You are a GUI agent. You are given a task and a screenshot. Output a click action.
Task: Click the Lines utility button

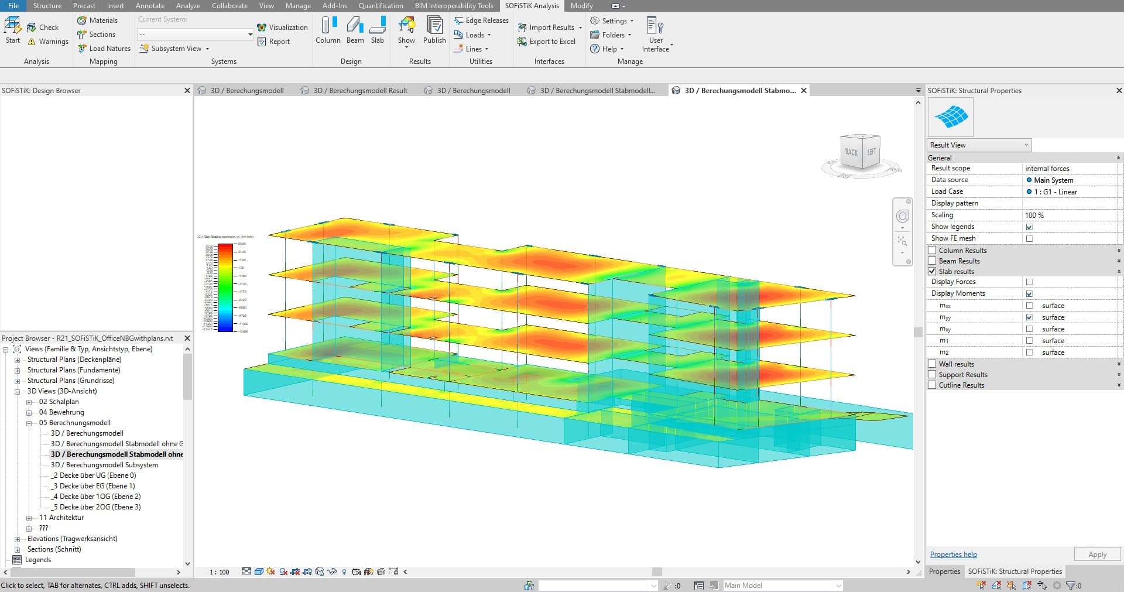pyautogui.click(x=471, y=49)
